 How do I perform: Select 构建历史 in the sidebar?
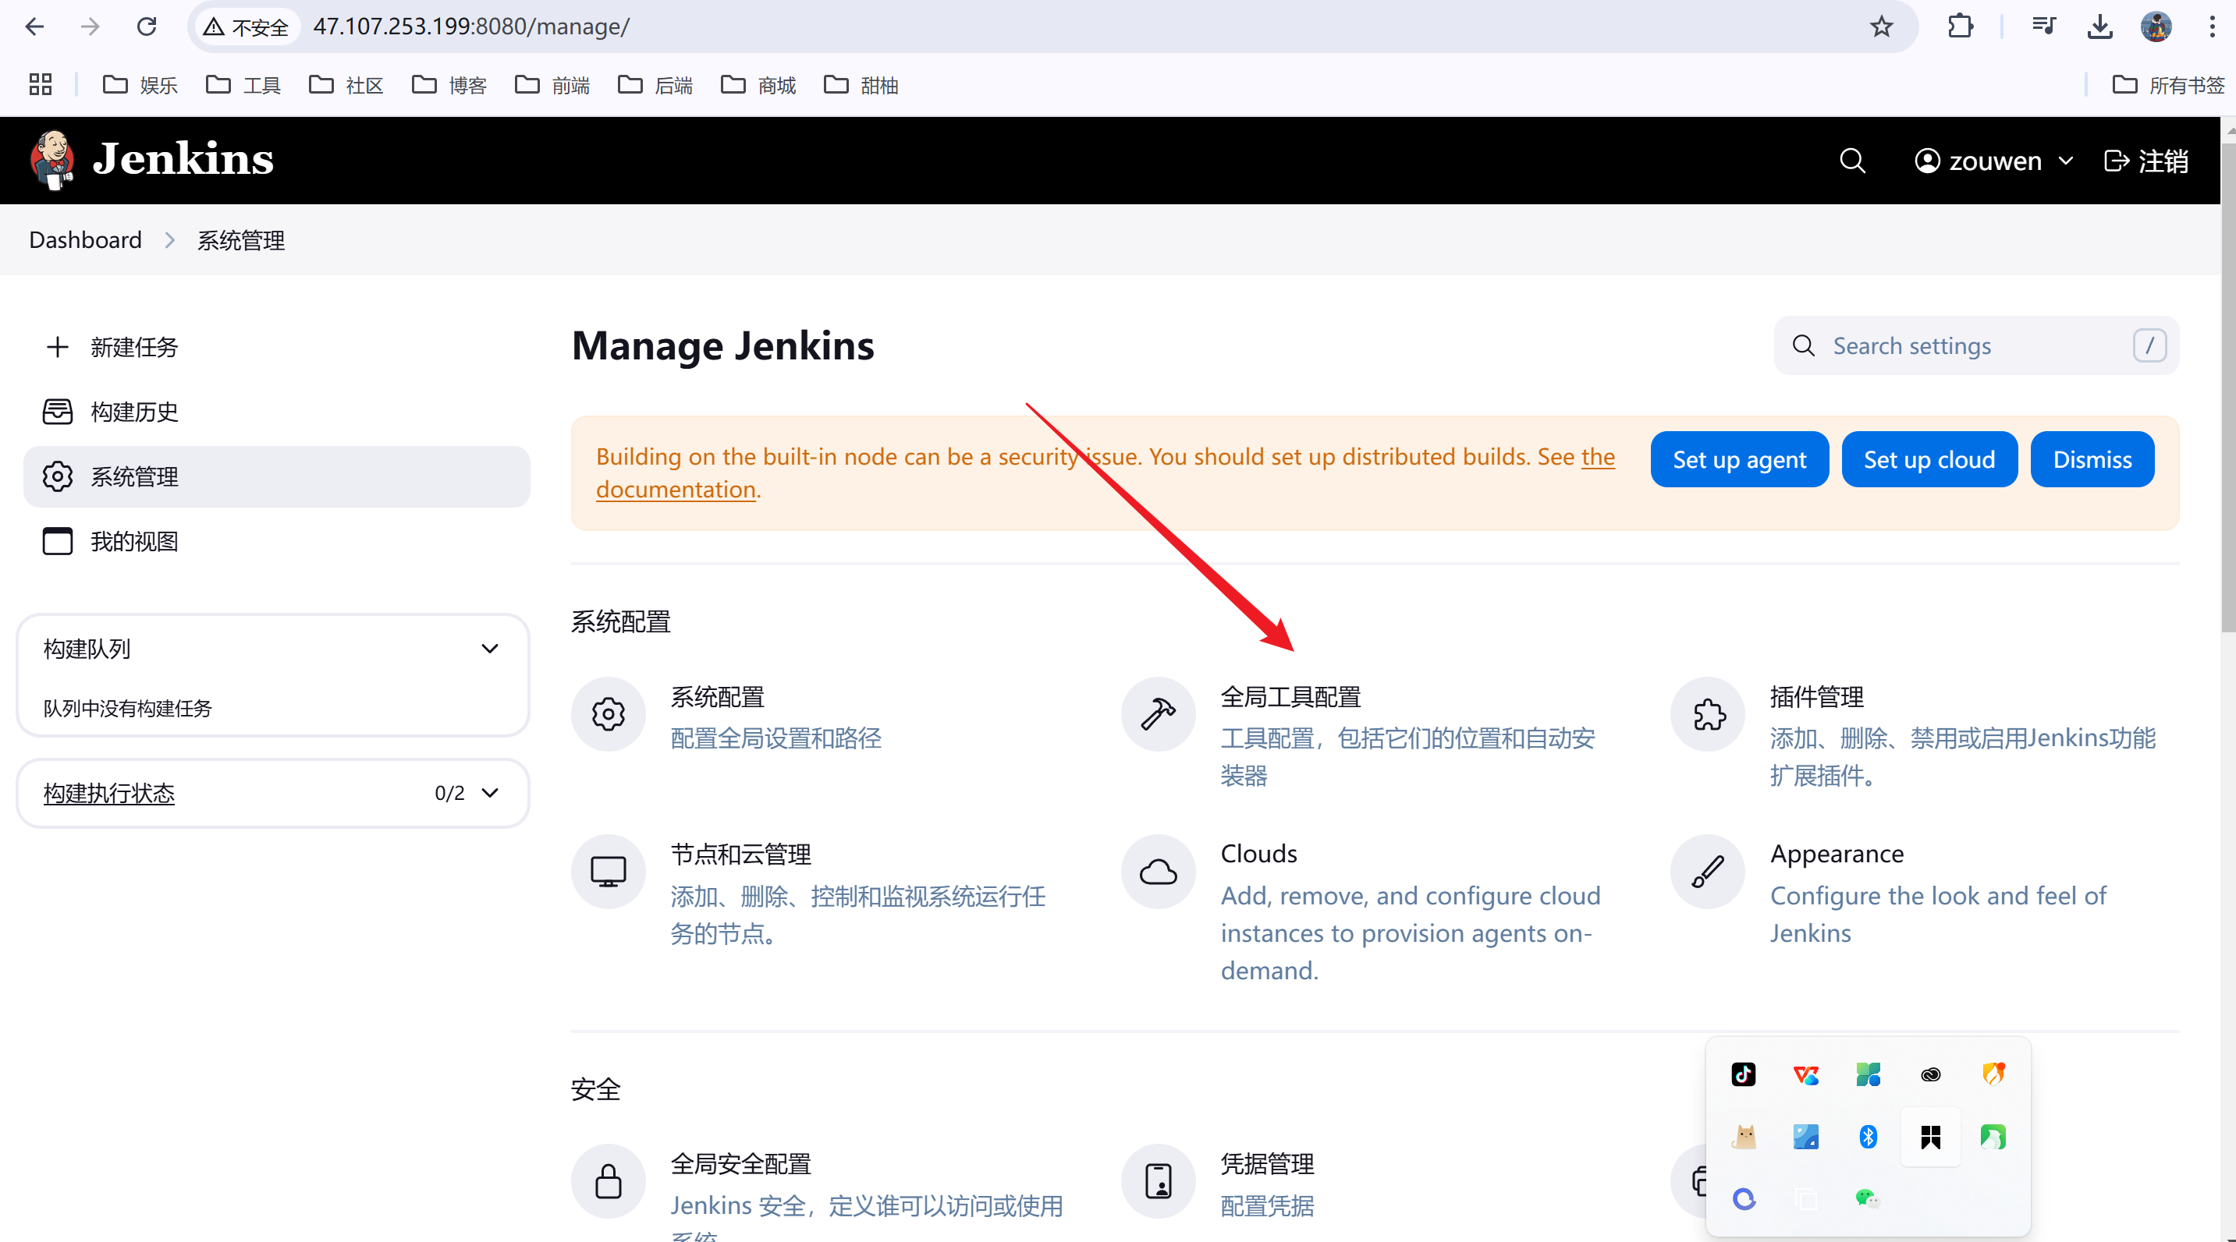[276, 411]
